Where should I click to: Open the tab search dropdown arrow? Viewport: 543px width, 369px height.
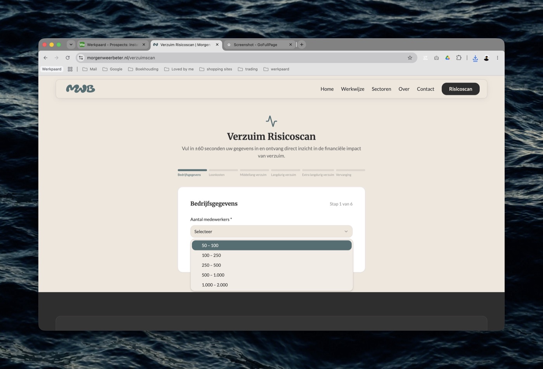(71, 45)
